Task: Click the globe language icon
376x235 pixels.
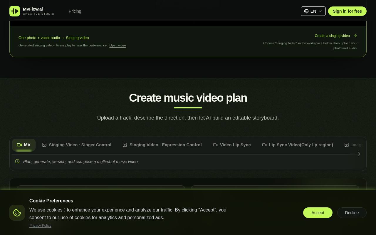Action: [306, 11]
